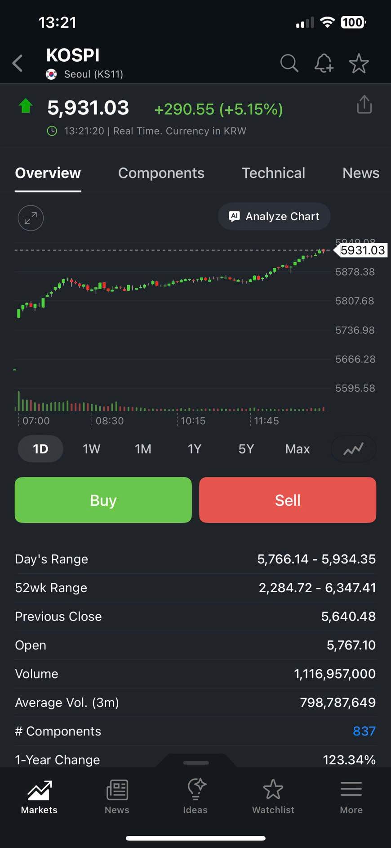This screenshot has width=391, height=848.
Task: Tap the 5931.03 current price marker on chart
Action: 362,250
